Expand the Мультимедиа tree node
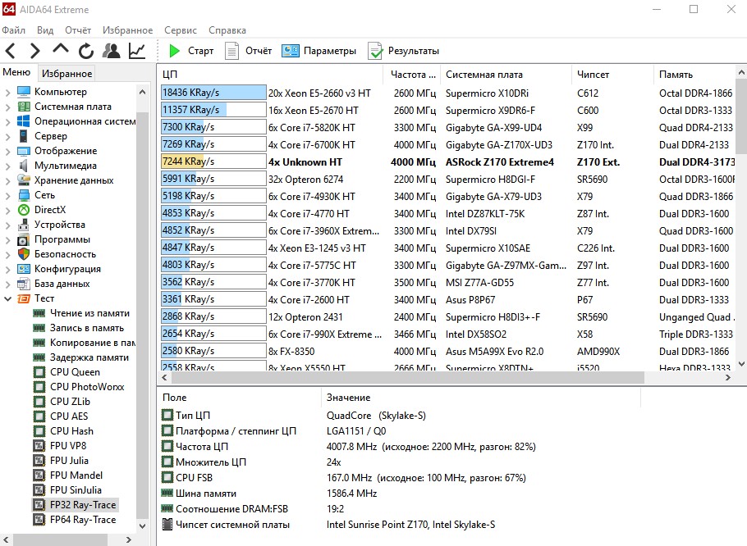This screenshot has width=747, height=546. click(7, 166)
